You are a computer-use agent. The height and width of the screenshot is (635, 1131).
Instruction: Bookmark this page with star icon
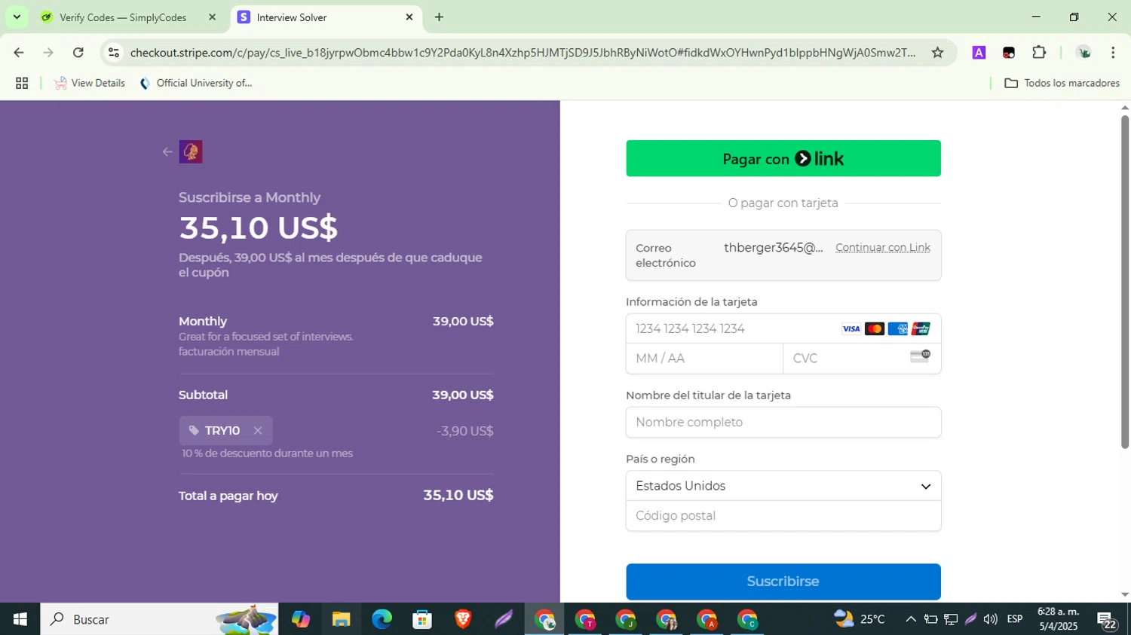(937, 53)
